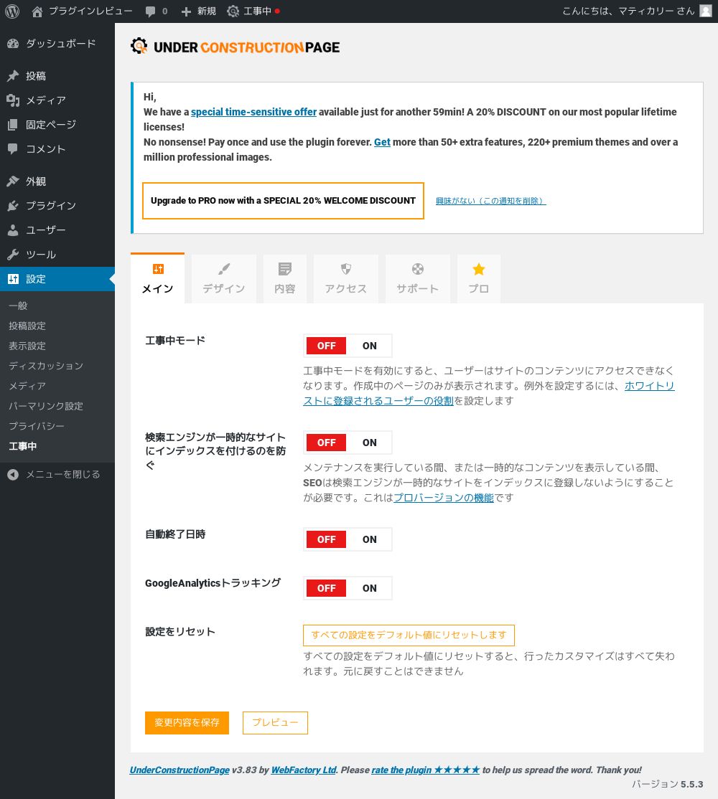Reset all settings to default values button
This screenshot has width=718, height=799.
[x=409, y=635]
